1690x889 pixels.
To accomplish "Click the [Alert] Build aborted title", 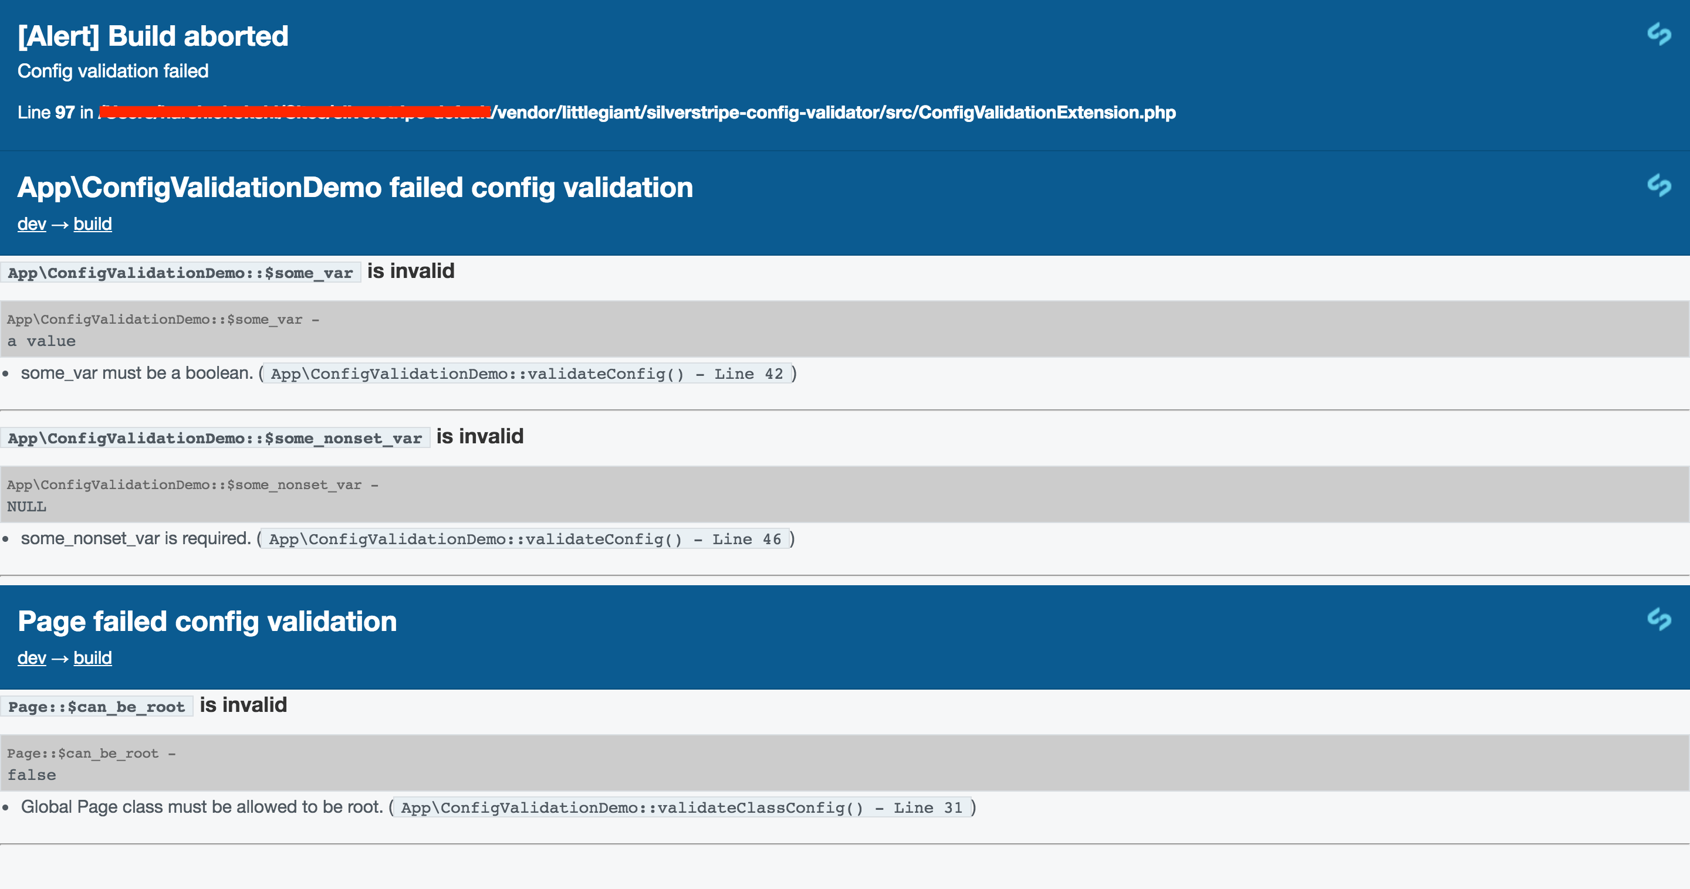I will coord(153,36).
